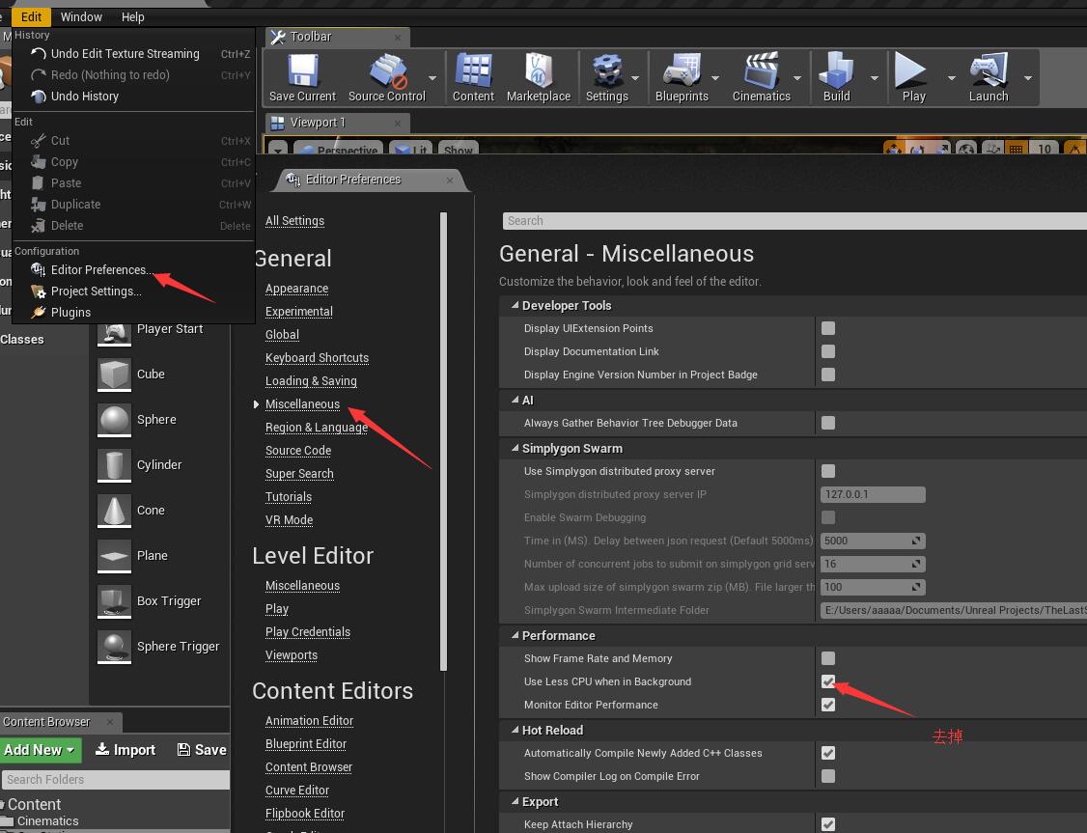Click the Import button in Content Browser

point(125,750)
